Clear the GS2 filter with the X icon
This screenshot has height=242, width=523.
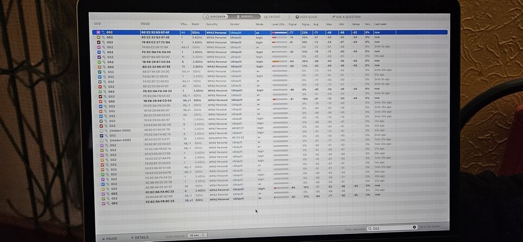pos(414,227)
